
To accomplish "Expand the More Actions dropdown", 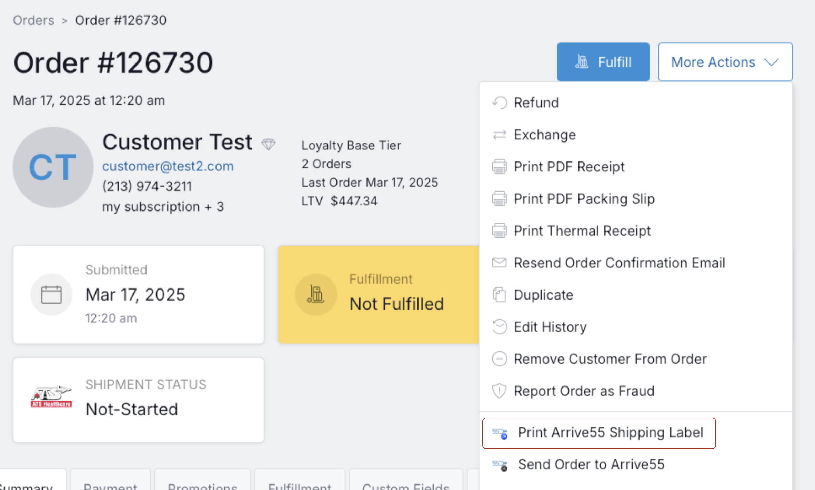I will [x=713, y=62].
